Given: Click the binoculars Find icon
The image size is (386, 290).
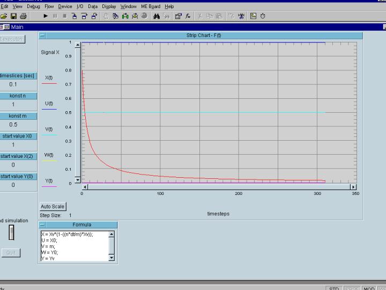Looking at the screenshot, I should tap(157, 16).
